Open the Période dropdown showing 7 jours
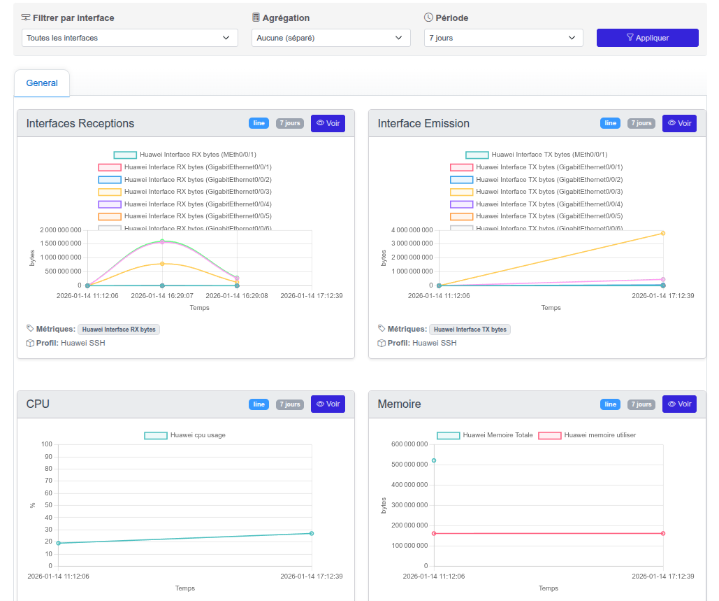 [503, 38]
